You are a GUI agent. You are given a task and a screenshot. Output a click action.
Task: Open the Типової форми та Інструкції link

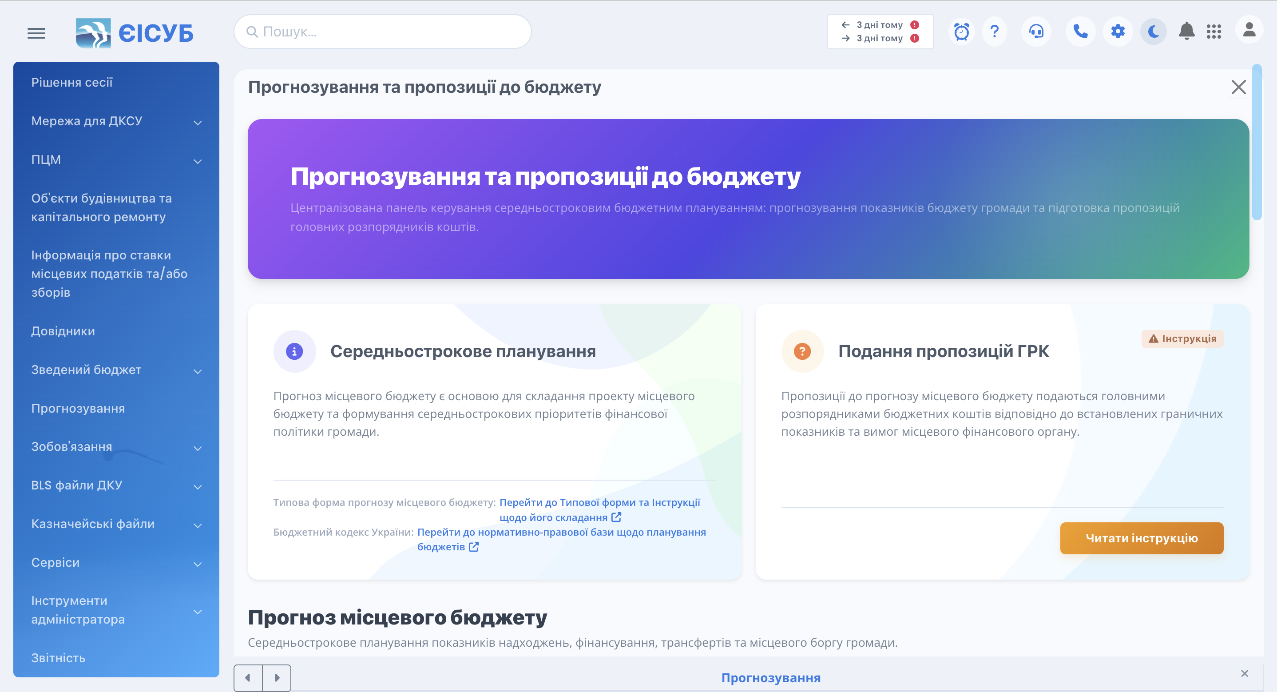pos(600,510)
